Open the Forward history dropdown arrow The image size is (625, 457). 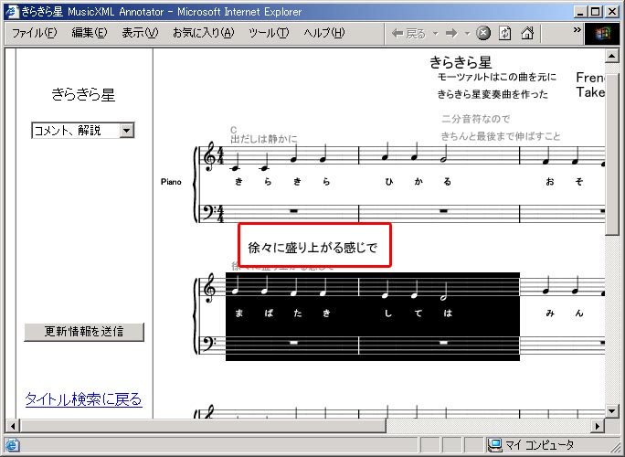coord(467,34)
